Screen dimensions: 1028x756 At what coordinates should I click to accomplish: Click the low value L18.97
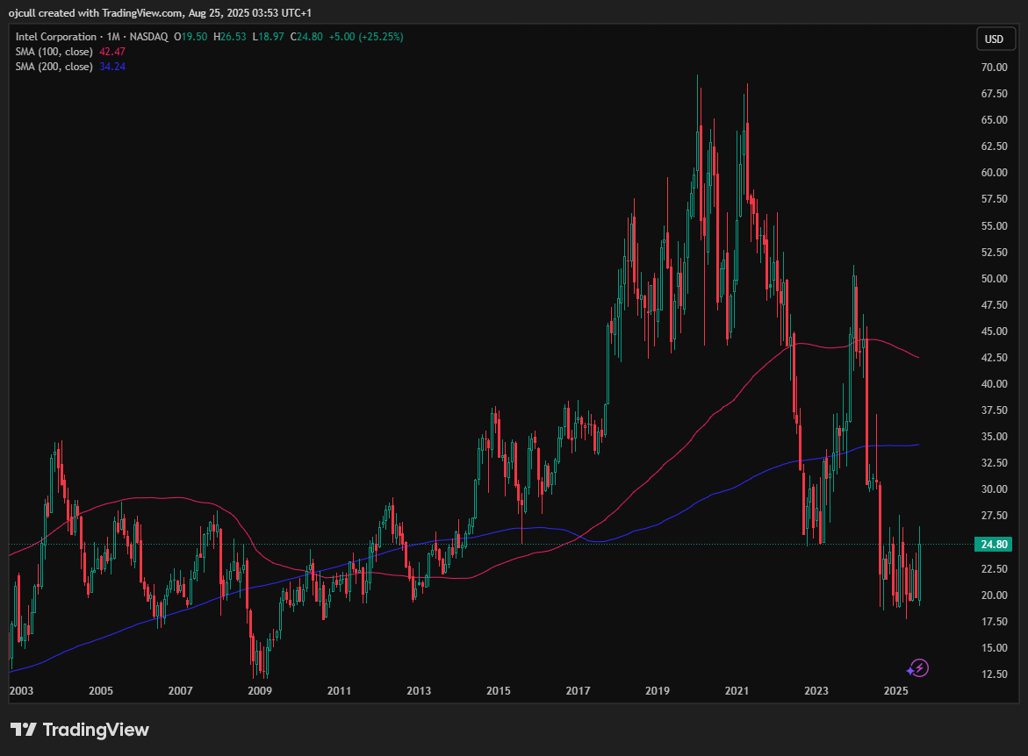coord(268,37)
